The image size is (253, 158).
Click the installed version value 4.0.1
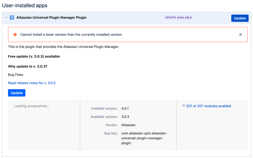coord(125,109)
